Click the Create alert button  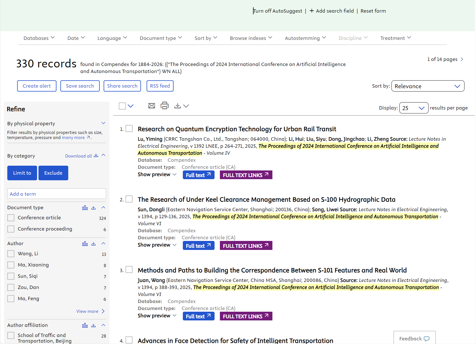tap(37, 86)
